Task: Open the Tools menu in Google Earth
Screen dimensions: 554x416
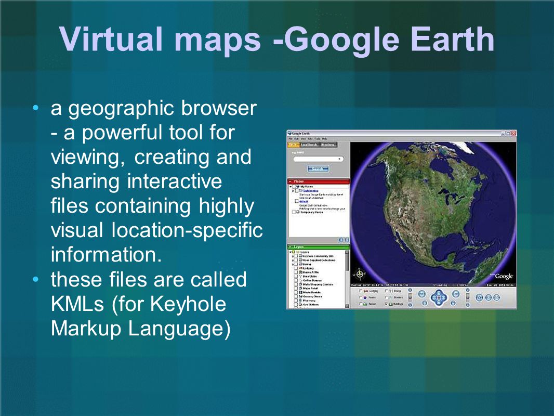Action: pyautogui.click(x=317, y=139)
